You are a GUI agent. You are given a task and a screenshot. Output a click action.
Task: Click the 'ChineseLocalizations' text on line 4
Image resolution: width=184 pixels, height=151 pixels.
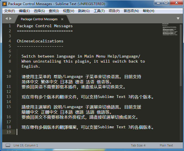[40, 41]
